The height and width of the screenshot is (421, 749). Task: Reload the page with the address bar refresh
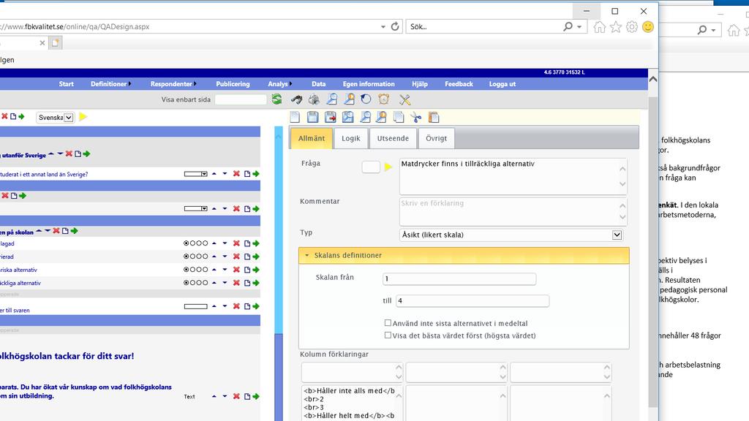[395, 27]
